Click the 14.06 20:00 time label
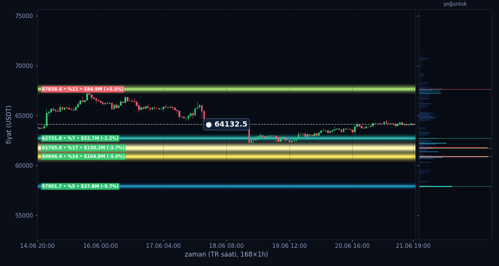Viewport: 499px width, 266px height. [x=37, y=246]
